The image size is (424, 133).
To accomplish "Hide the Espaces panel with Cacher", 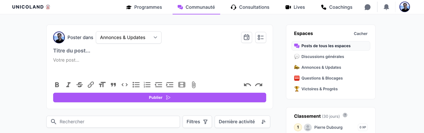I will (360, 33).
